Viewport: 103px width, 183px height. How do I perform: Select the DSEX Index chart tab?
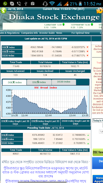(x=15, y=82)
